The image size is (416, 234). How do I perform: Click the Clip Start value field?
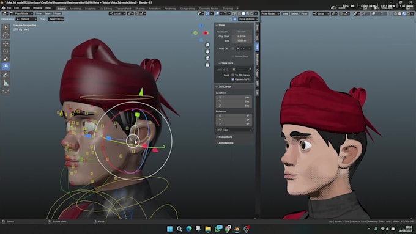[x=242, y=37]
